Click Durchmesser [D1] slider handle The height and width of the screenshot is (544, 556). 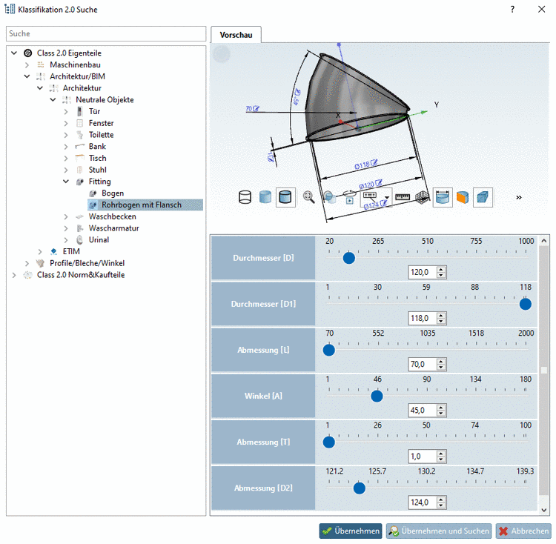526,304
